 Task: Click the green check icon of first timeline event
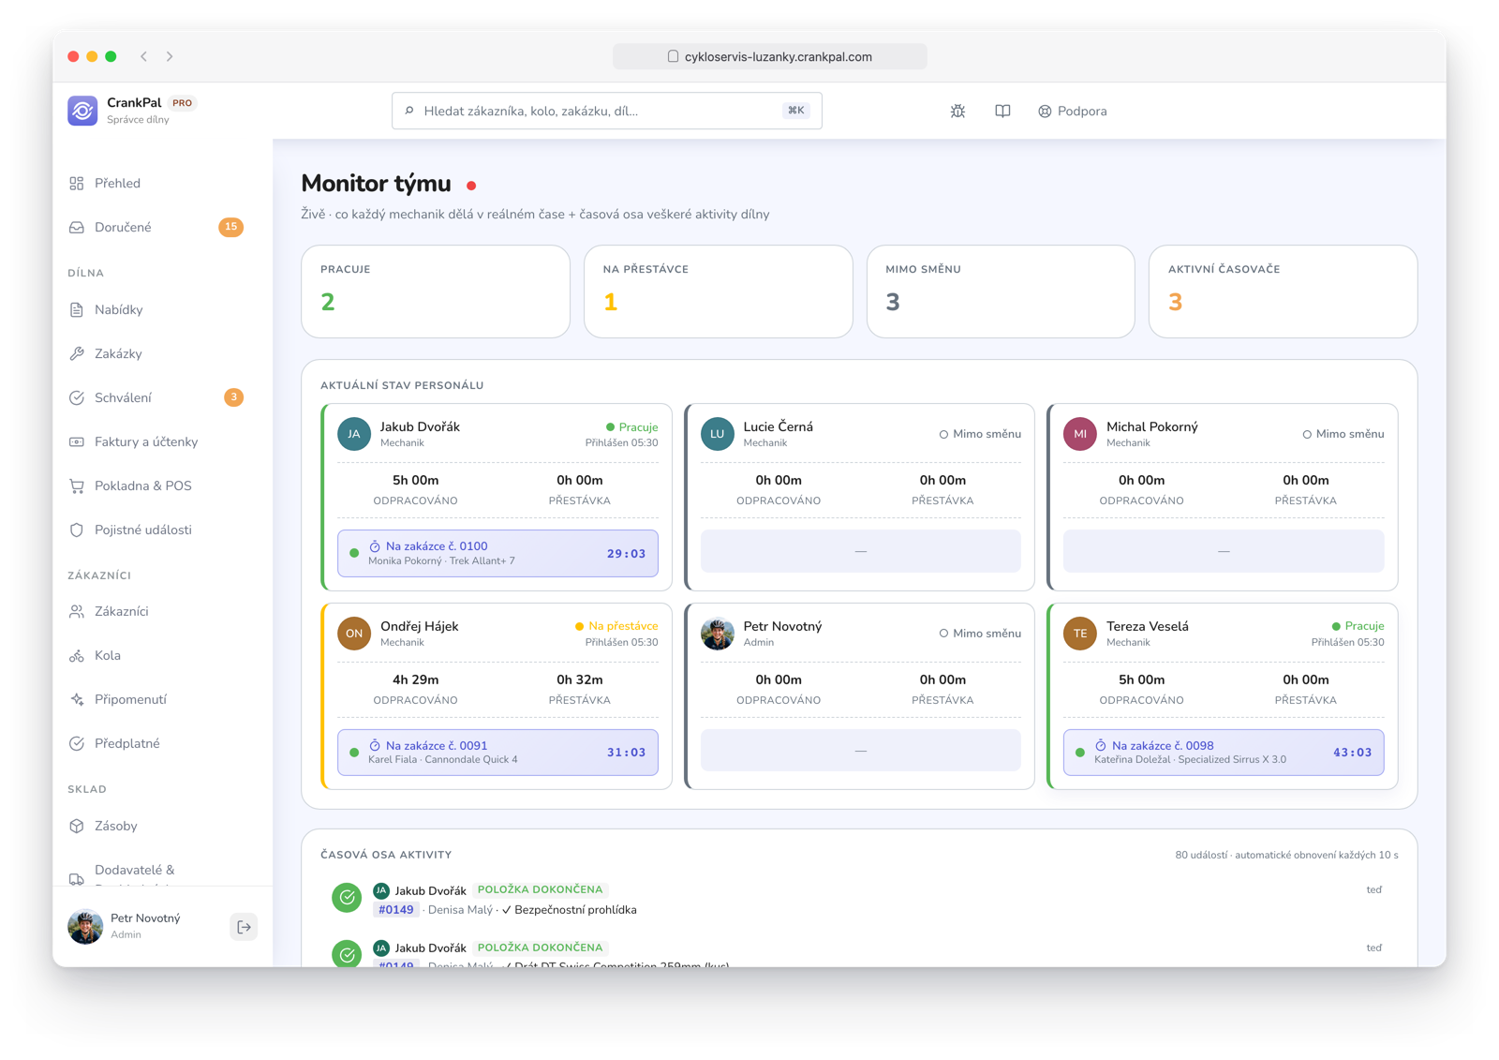(x=347, y=898)
